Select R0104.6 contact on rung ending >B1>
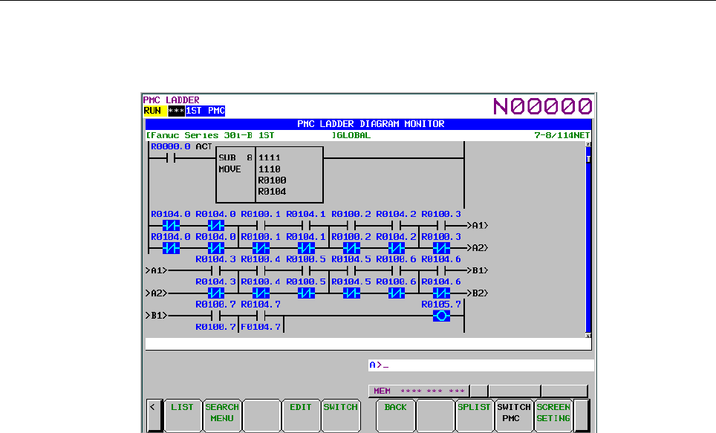Screen dimensions: 716x433 441,270
